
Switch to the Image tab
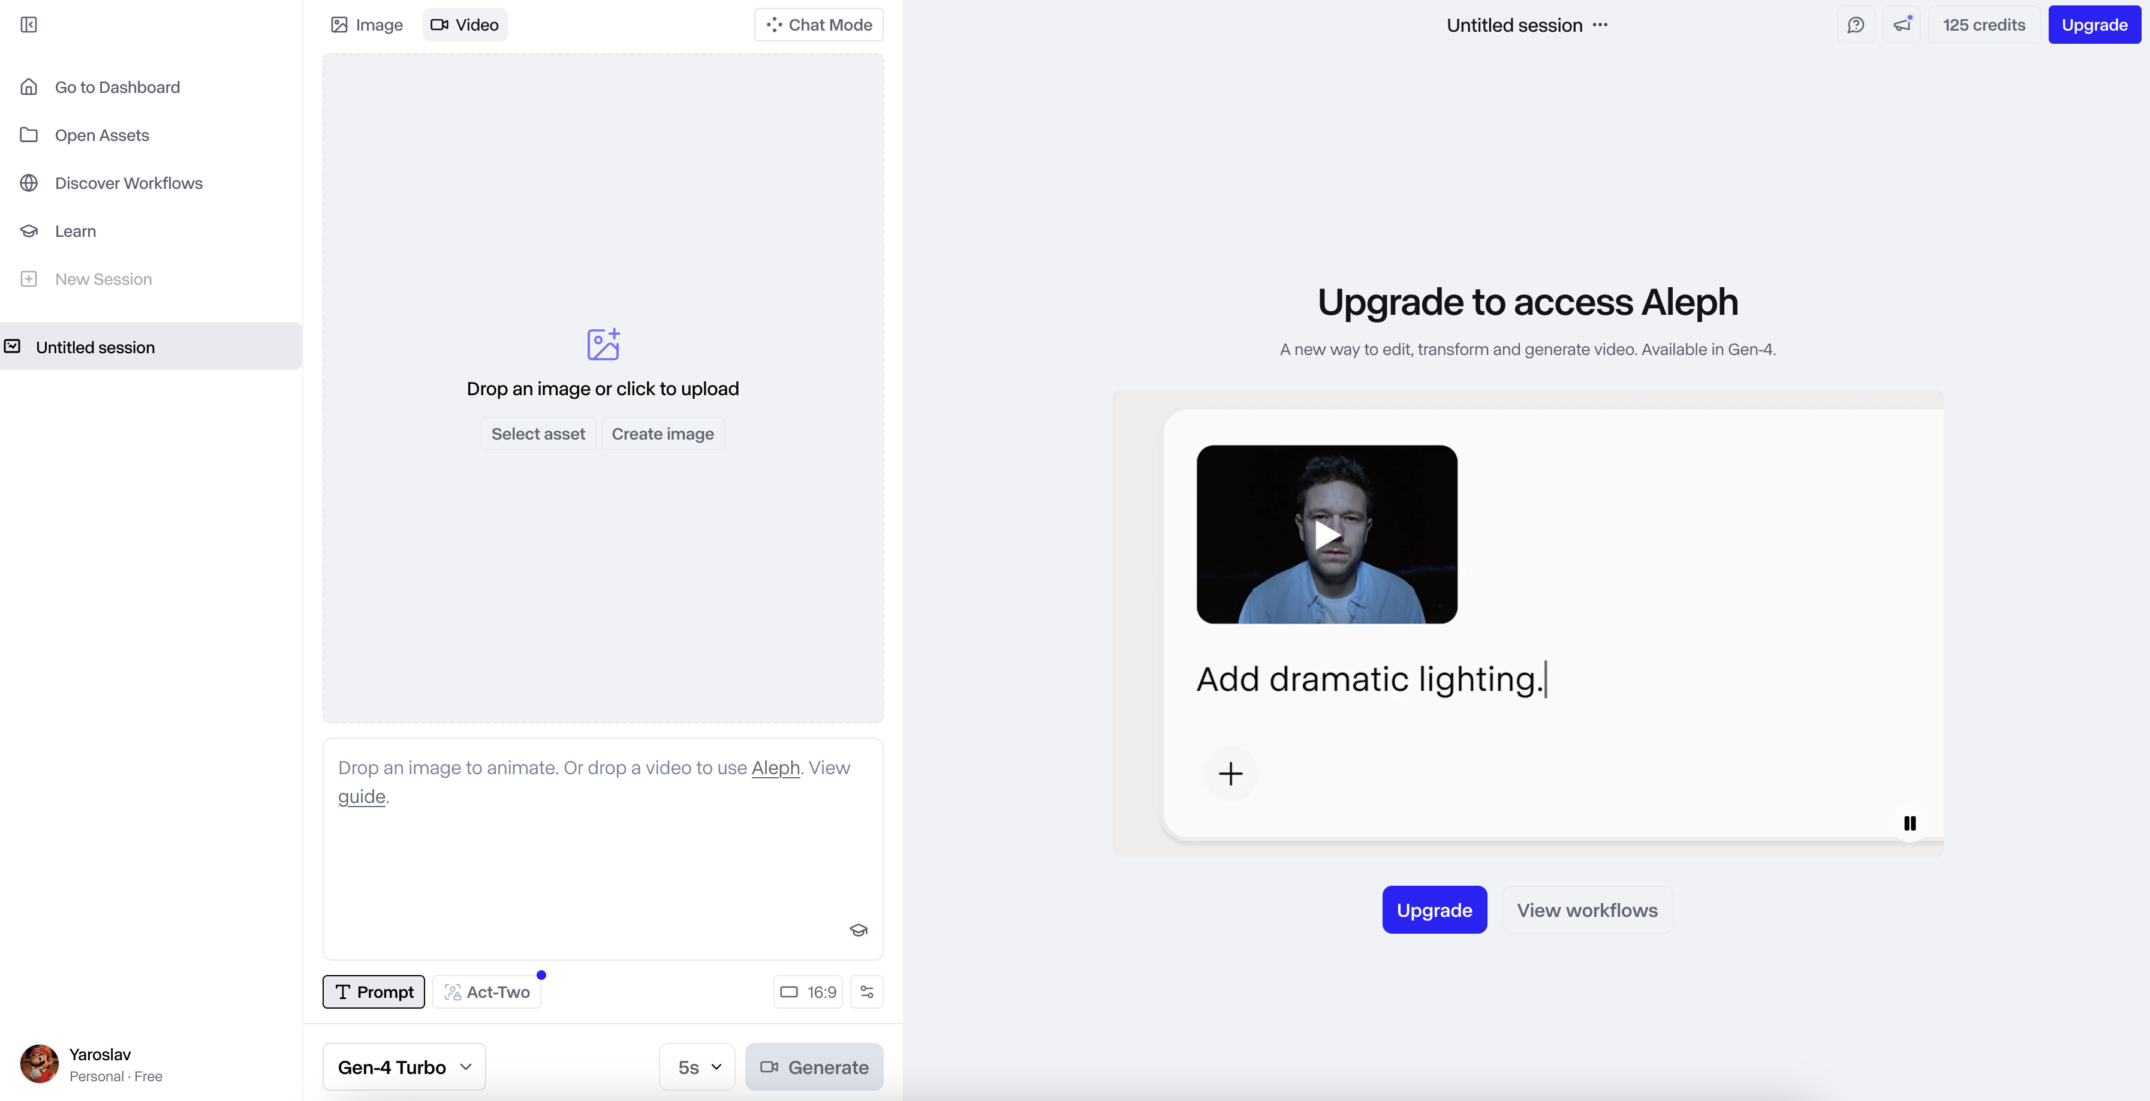pyautogui.click(x=368, y=25)
